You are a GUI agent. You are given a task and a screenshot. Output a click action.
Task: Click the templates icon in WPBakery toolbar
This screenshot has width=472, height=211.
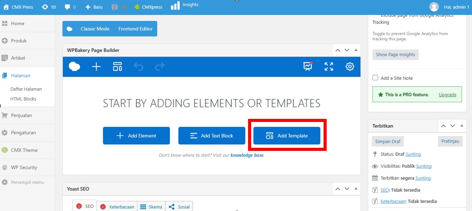point(117,66)
